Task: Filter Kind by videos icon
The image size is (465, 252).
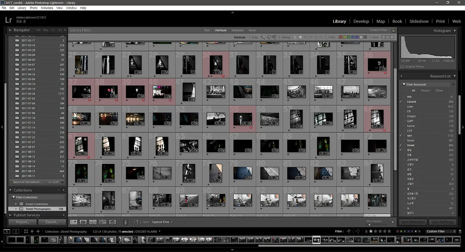Action: click(392, 37)
